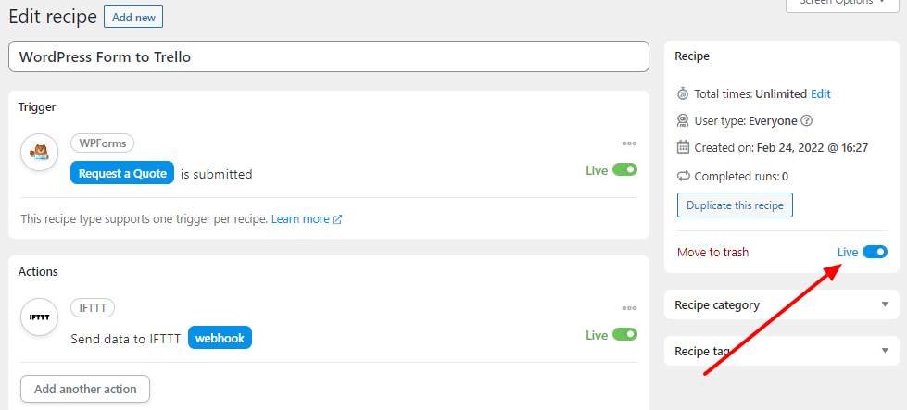Viewport: 907px width, 410px height.
Task: Click the recipe title input field
Action: tap(329, 56)
